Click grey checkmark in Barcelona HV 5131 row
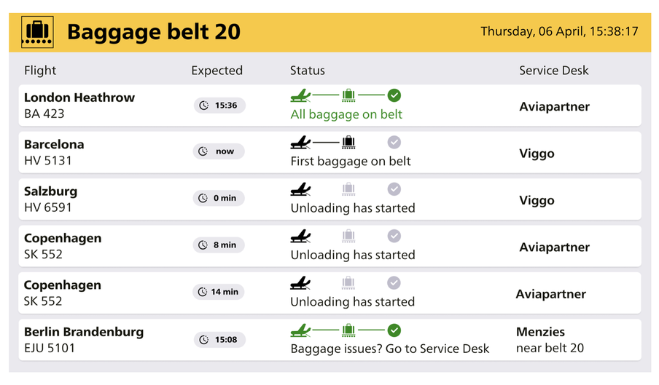Screen dimensions: 659x385 pos(394,142)
